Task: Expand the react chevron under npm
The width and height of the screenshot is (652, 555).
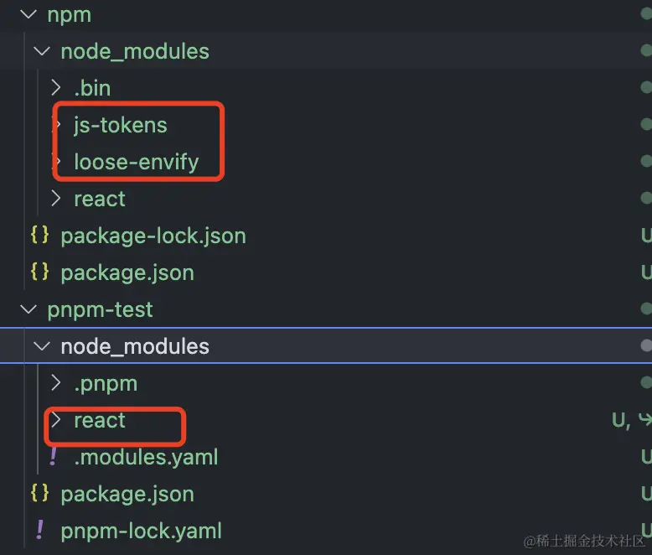Action: (55, 199)
